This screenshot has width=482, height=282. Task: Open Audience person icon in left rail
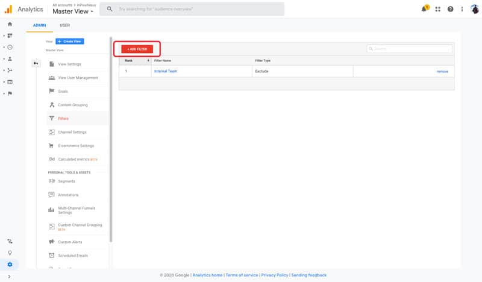click(10, 58)
